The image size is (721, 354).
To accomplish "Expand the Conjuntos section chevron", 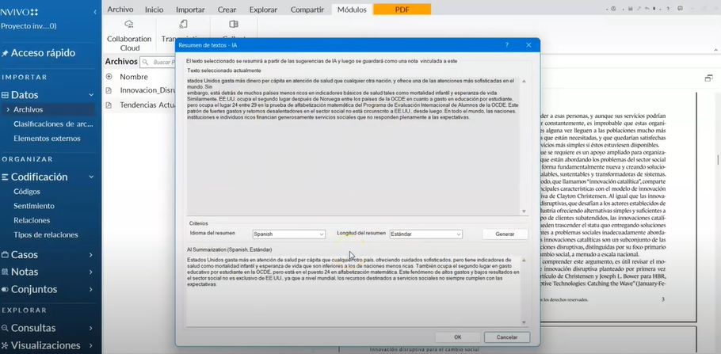I will (91, 290).
